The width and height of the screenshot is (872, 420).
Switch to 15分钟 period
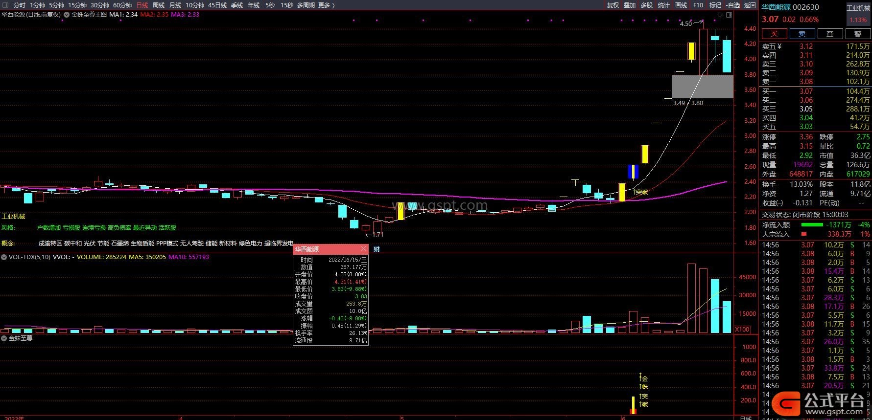pos(77,5)
